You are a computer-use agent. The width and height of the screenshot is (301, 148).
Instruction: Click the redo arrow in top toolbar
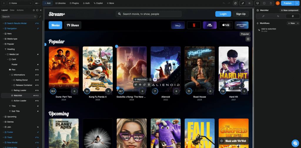coord(229,3)
